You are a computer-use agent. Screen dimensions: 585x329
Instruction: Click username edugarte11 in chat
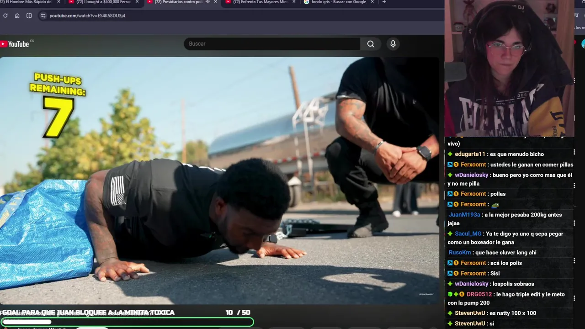[470, 154]
